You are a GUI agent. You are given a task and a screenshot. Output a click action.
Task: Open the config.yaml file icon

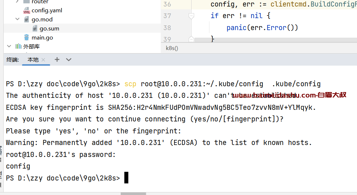pyautogui.click(x=27, y=11)
